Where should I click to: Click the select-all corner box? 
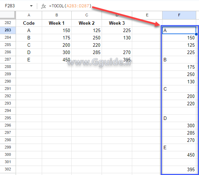pos(8,15)
